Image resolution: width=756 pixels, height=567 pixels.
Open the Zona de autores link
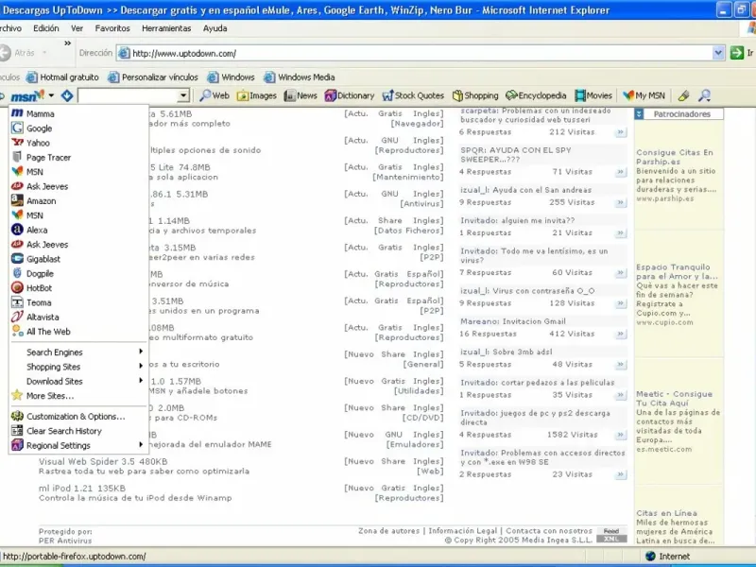click(x=388, y=531)
